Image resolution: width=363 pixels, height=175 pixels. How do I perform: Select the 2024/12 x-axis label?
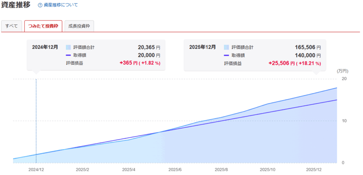pos(36,169)
